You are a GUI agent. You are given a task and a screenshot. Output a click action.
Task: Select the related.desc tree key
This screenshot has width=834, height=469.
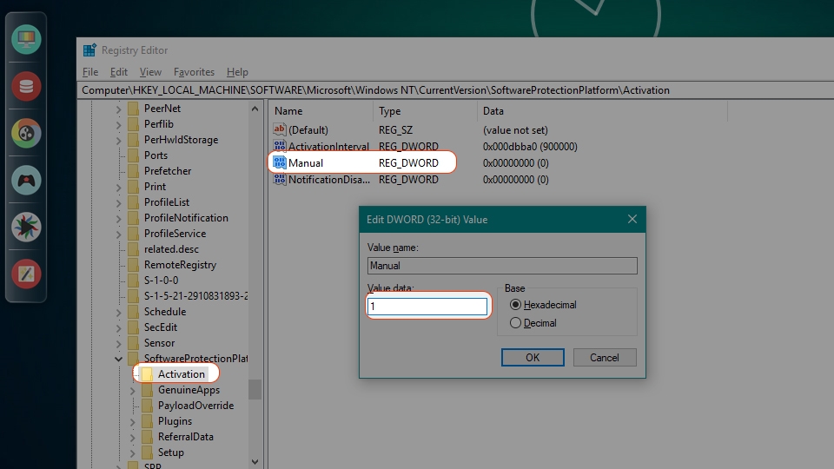click(171, 249)
